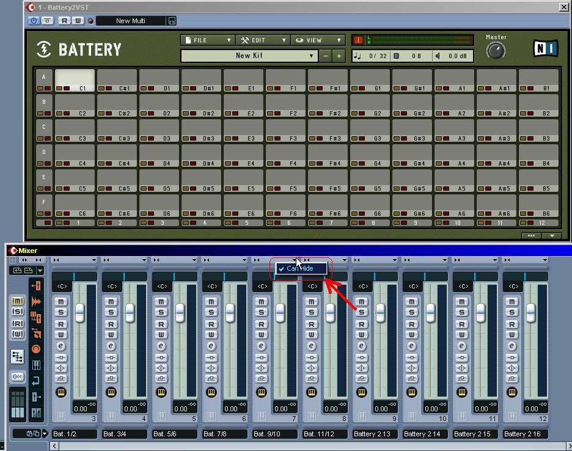572x451 pixels.
Task: Solo the Bat. 3/4 channel
Action: tap(111, 312)
